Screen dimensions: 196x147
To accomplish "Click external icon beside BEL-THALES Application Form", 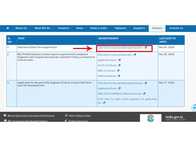I will (119, 60).
